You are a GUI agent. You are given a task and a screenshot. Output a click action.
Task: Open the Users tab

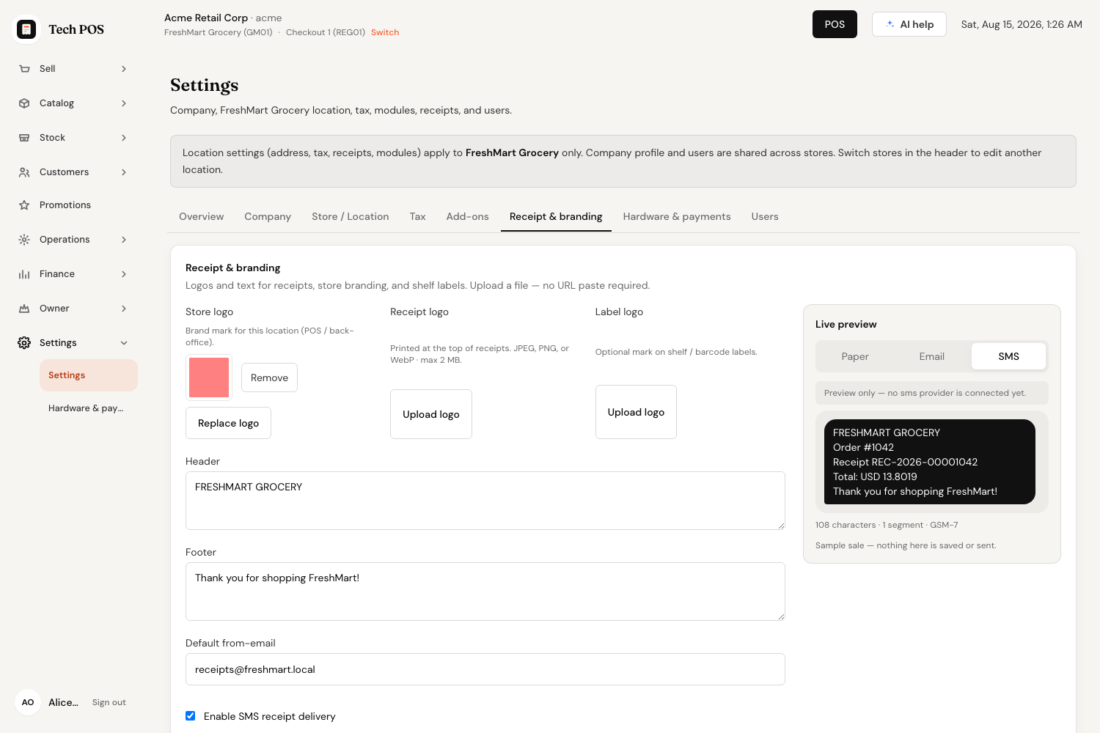tap(765, 217)
